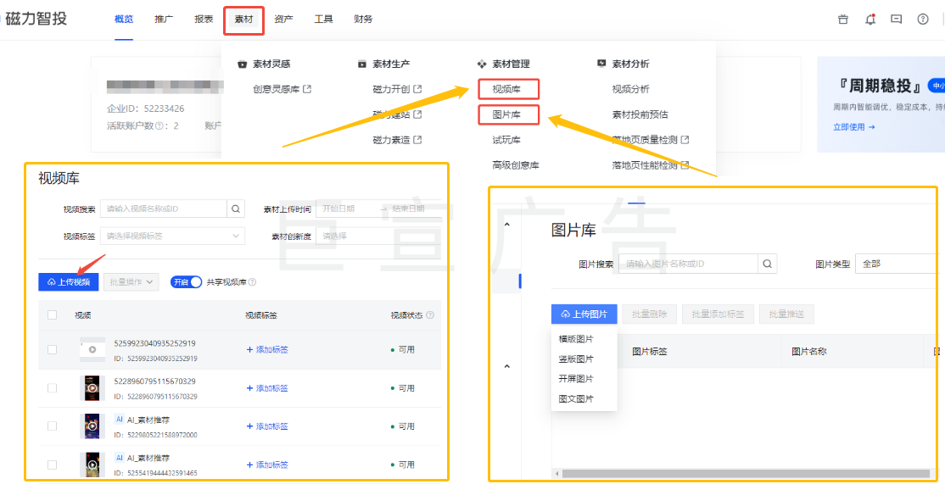This screenshot has width=945, height=484.
Task: Open the 工具 tab
Action: [x=324, y=19]
